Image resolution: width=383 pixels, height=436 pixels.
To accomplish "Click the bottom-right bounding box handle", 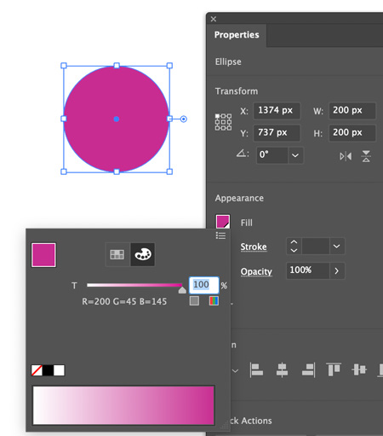I will pos(169,171).
